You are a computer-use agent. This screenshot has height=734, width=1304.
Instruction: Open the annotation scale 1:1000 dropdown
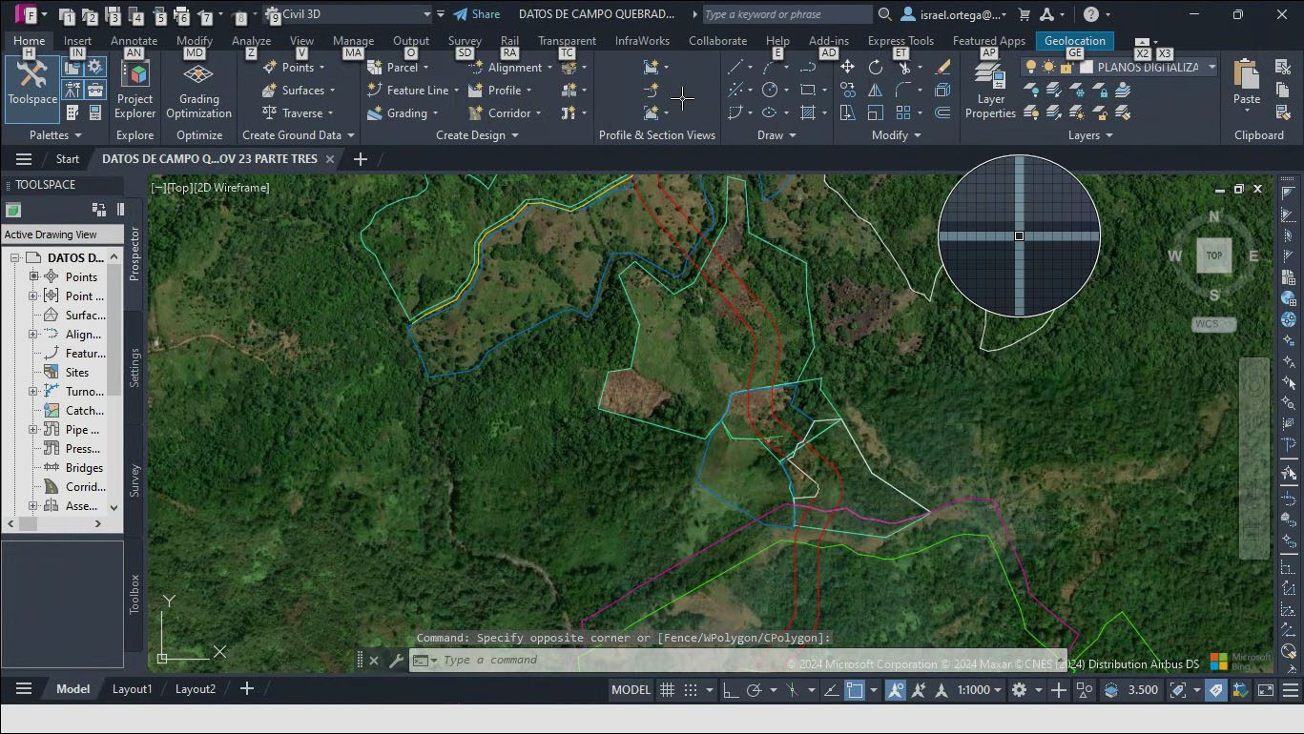(x=980, y=690)
